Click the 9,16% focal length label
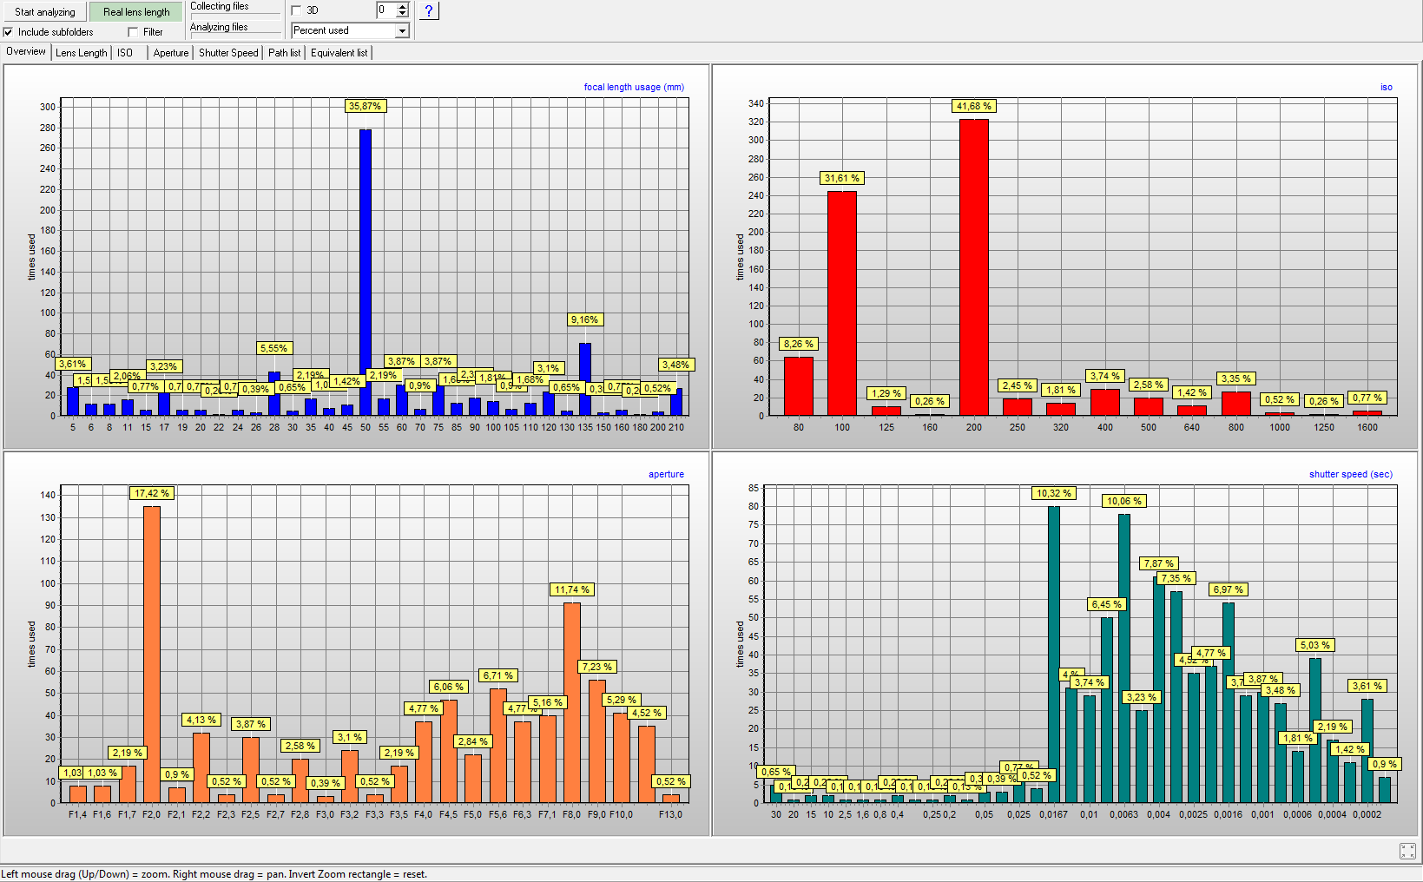The image size is (1423, 882). click(584, 319)
